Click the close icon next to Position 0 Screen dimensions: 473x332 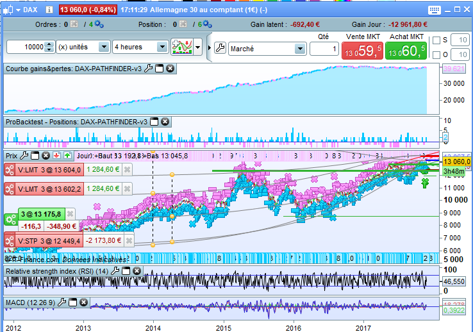point(183,24)
